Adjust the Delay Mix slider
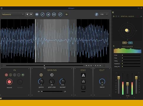This screenshot has width=143, height=106. coord(131,67)
